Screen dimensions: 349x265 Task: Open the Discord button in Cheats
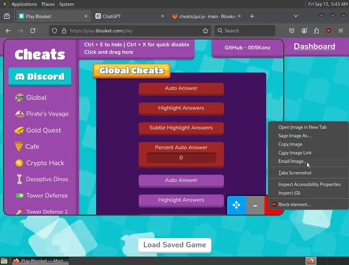click(x=40, y=77)
